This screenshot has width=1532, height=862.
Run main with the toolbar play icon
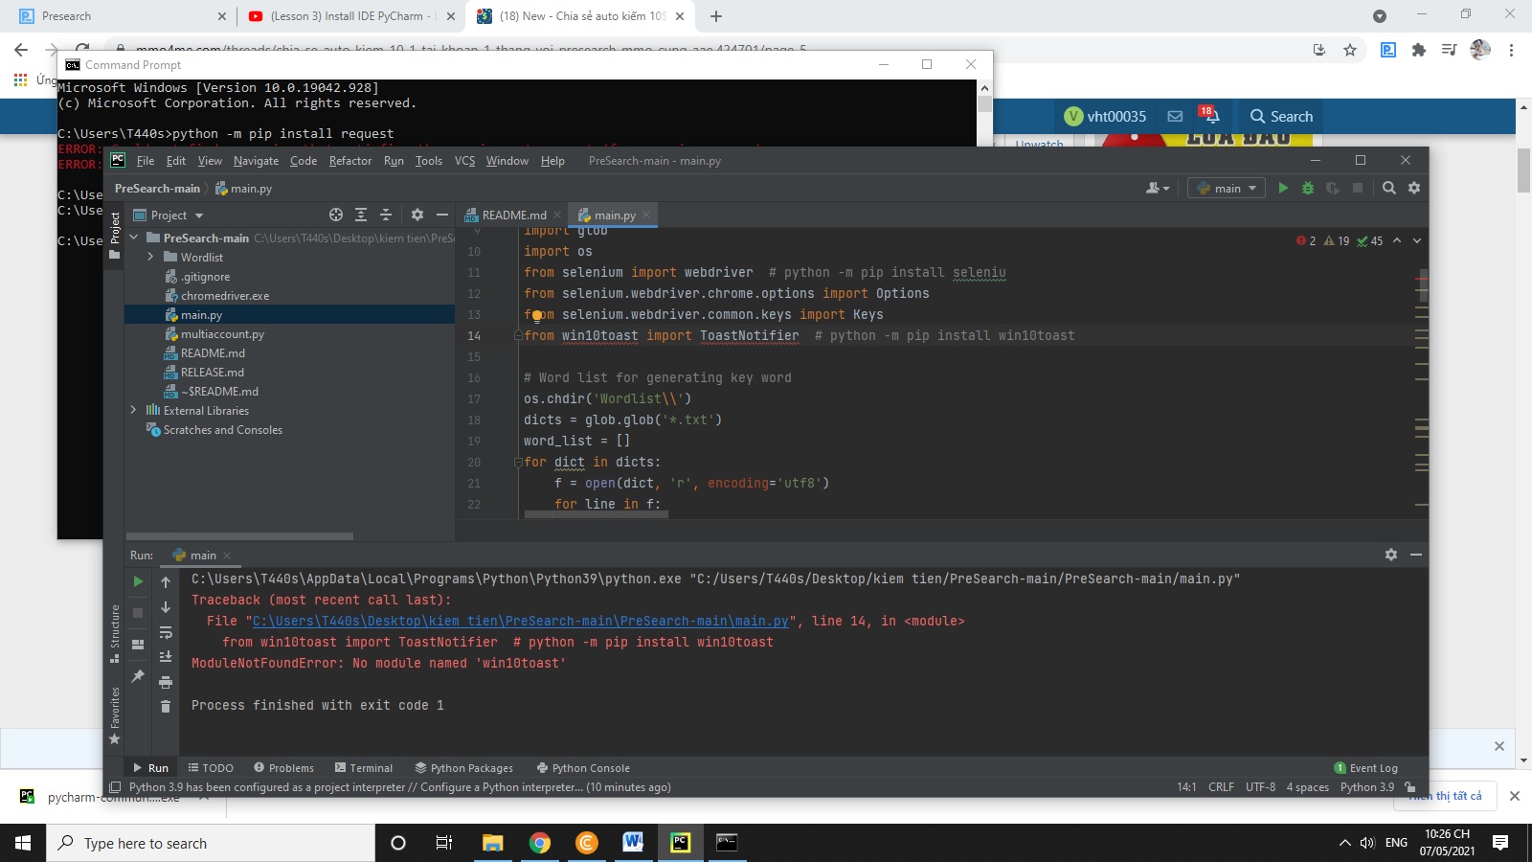[x=1283, y=189]
